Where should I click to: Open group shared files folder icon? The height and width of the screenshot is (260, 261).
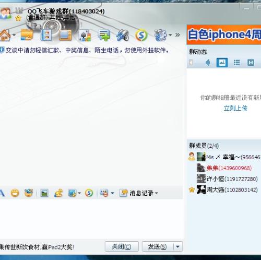coord(27,35)
